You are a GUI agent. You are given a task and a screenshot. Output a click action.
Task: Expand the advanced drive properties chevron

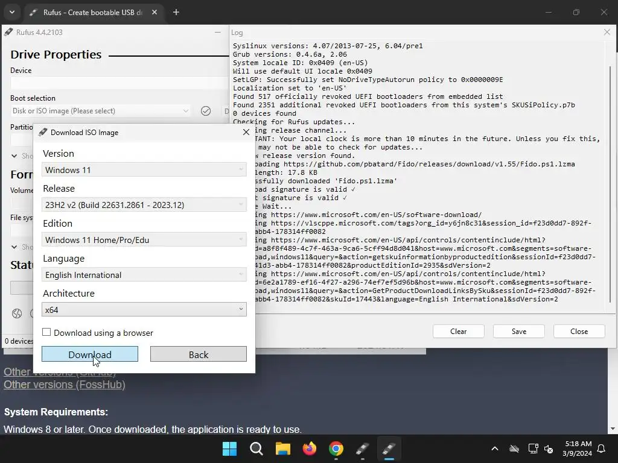tap(14, 156)
